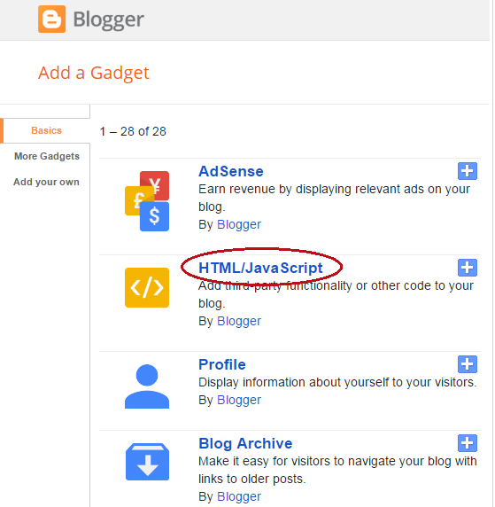
Task: Open the Blog Archive gadget title link
Action: click(245, 443)
